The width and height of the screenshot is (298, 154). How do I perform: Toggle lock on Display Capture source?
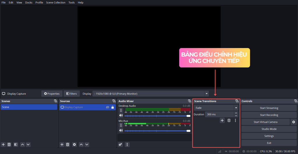click(x=113, y=107)
